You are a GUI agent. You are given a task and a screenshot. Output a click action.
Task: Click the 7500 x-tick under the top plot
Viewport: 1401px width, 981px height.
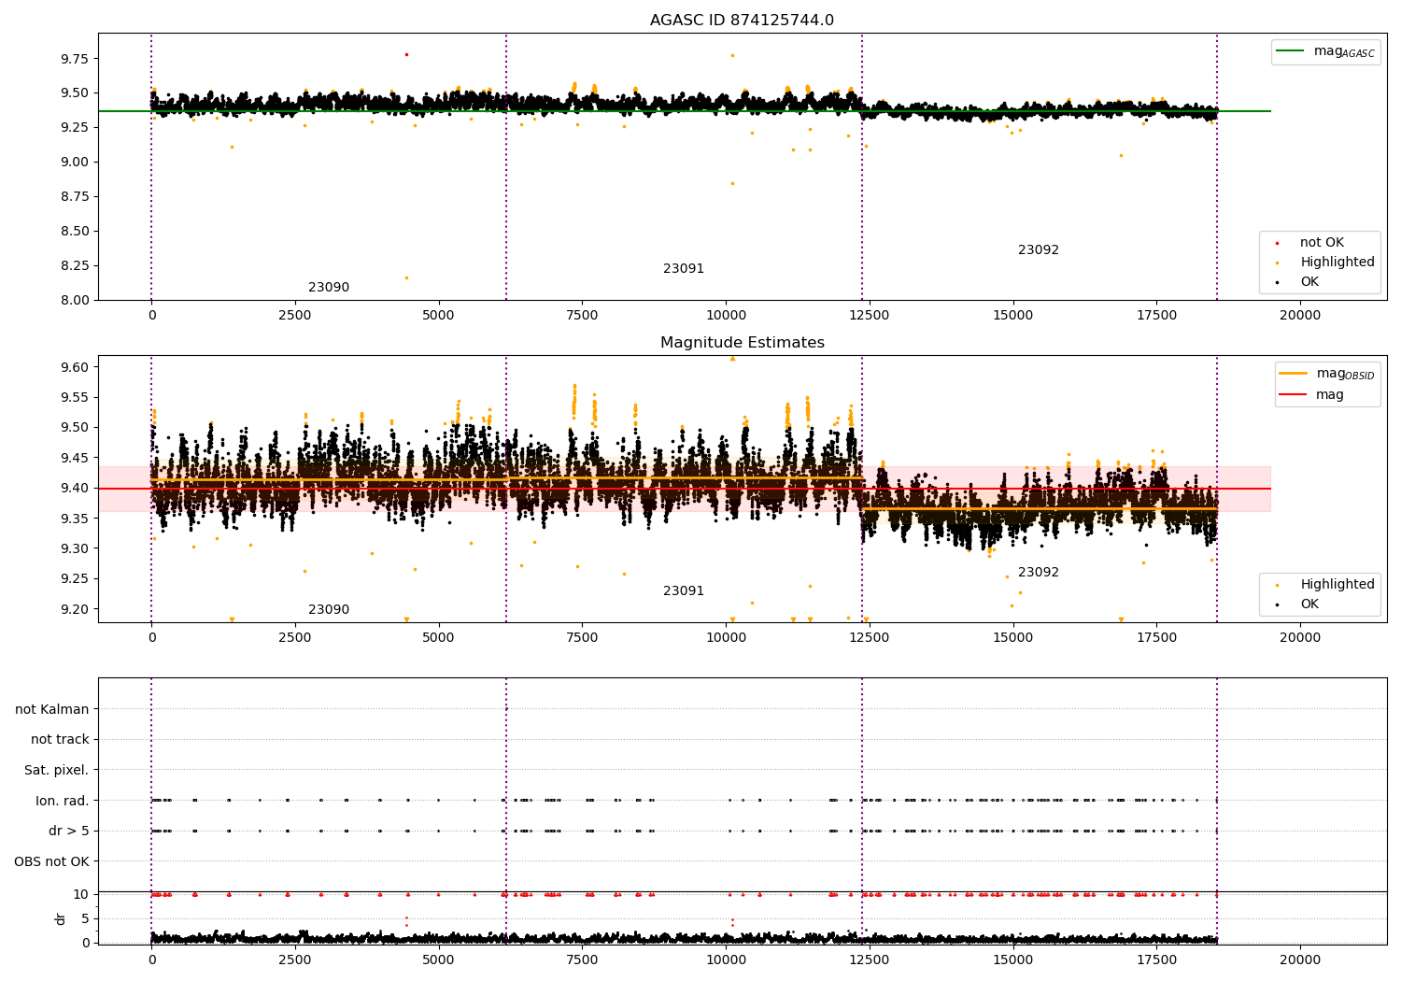pos(582,316)
